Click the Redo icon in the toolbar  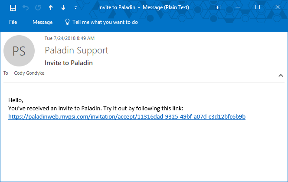(38, 7)
